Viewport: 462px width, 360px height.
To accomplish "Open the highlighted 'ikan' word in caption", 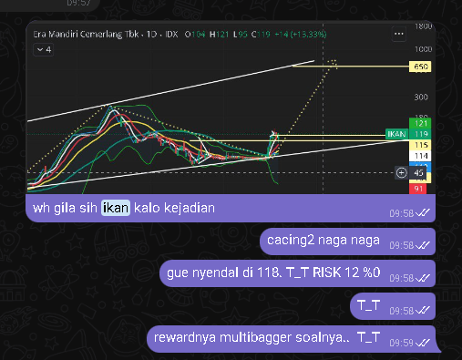I will point(116,208).
